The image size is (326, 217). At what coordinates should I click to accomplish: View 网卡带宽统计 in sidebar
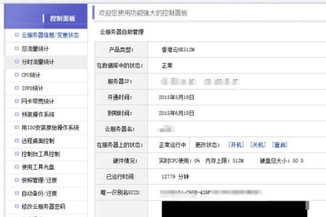point(37,101)
